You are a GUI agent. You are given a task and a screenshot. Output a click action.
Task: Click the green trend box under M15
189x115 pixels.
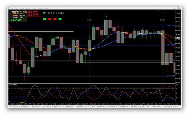coord(60,19)
